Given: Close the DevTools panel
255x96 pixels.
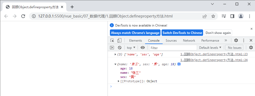Looking at the screenshot, I should pyautogui.click(x=251, y=41).
